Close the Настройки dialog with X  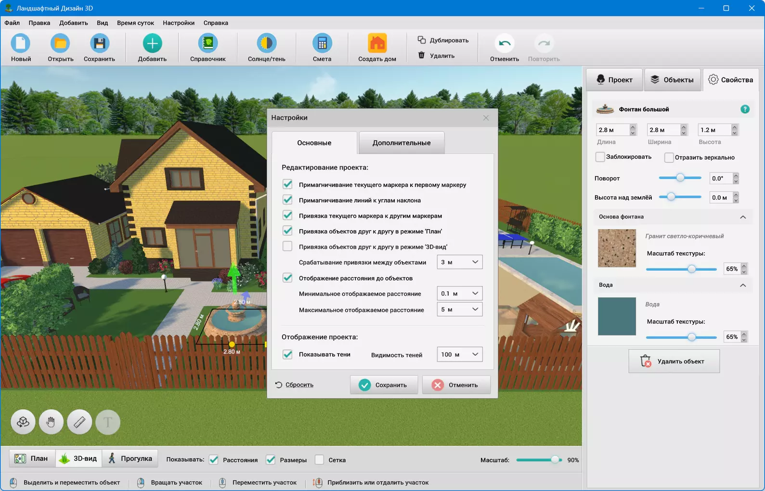coord(486,118)
